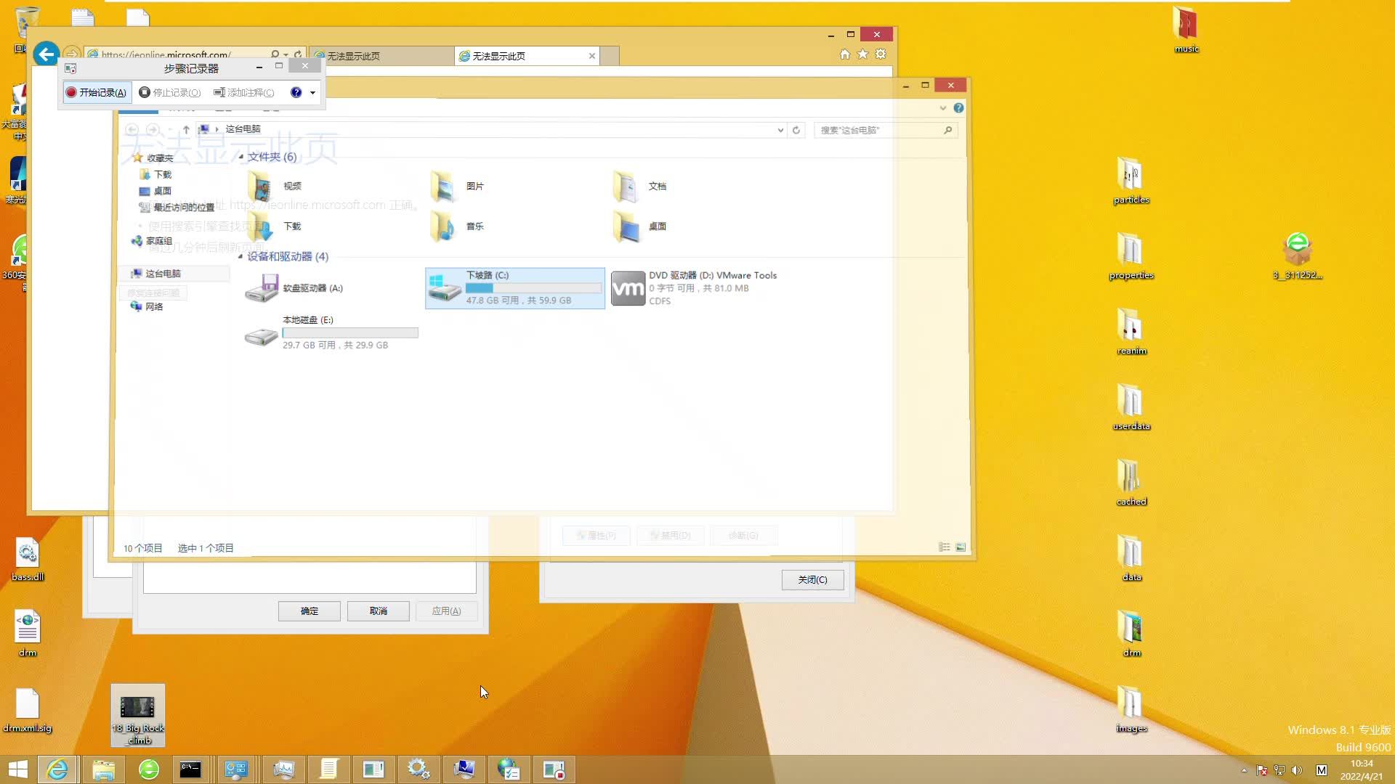Select 下载 in navigation pane

pyautogui.click(x=163, y=174)
